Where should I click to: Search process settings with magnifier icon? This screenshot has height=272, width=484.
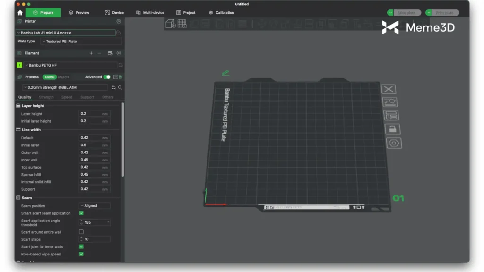(120, 87)
